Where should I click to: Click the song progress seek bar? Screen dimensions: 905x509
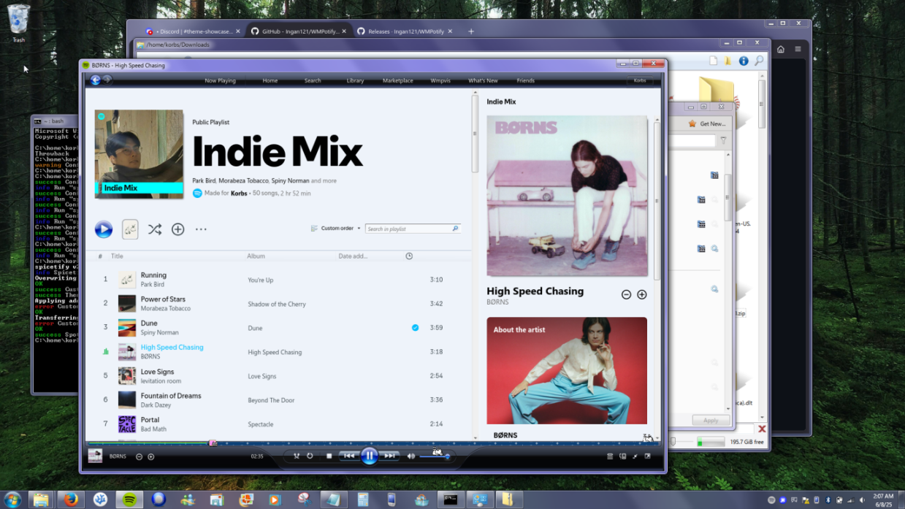tap(329, 443)
